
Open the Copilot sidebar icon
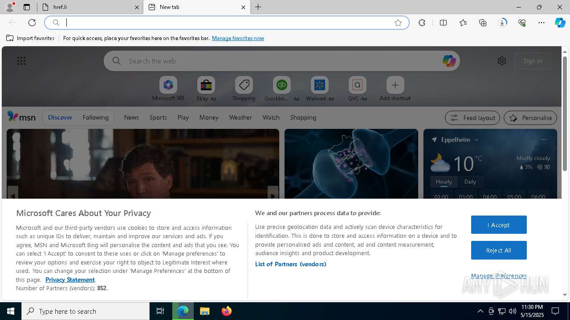point(560,23)
